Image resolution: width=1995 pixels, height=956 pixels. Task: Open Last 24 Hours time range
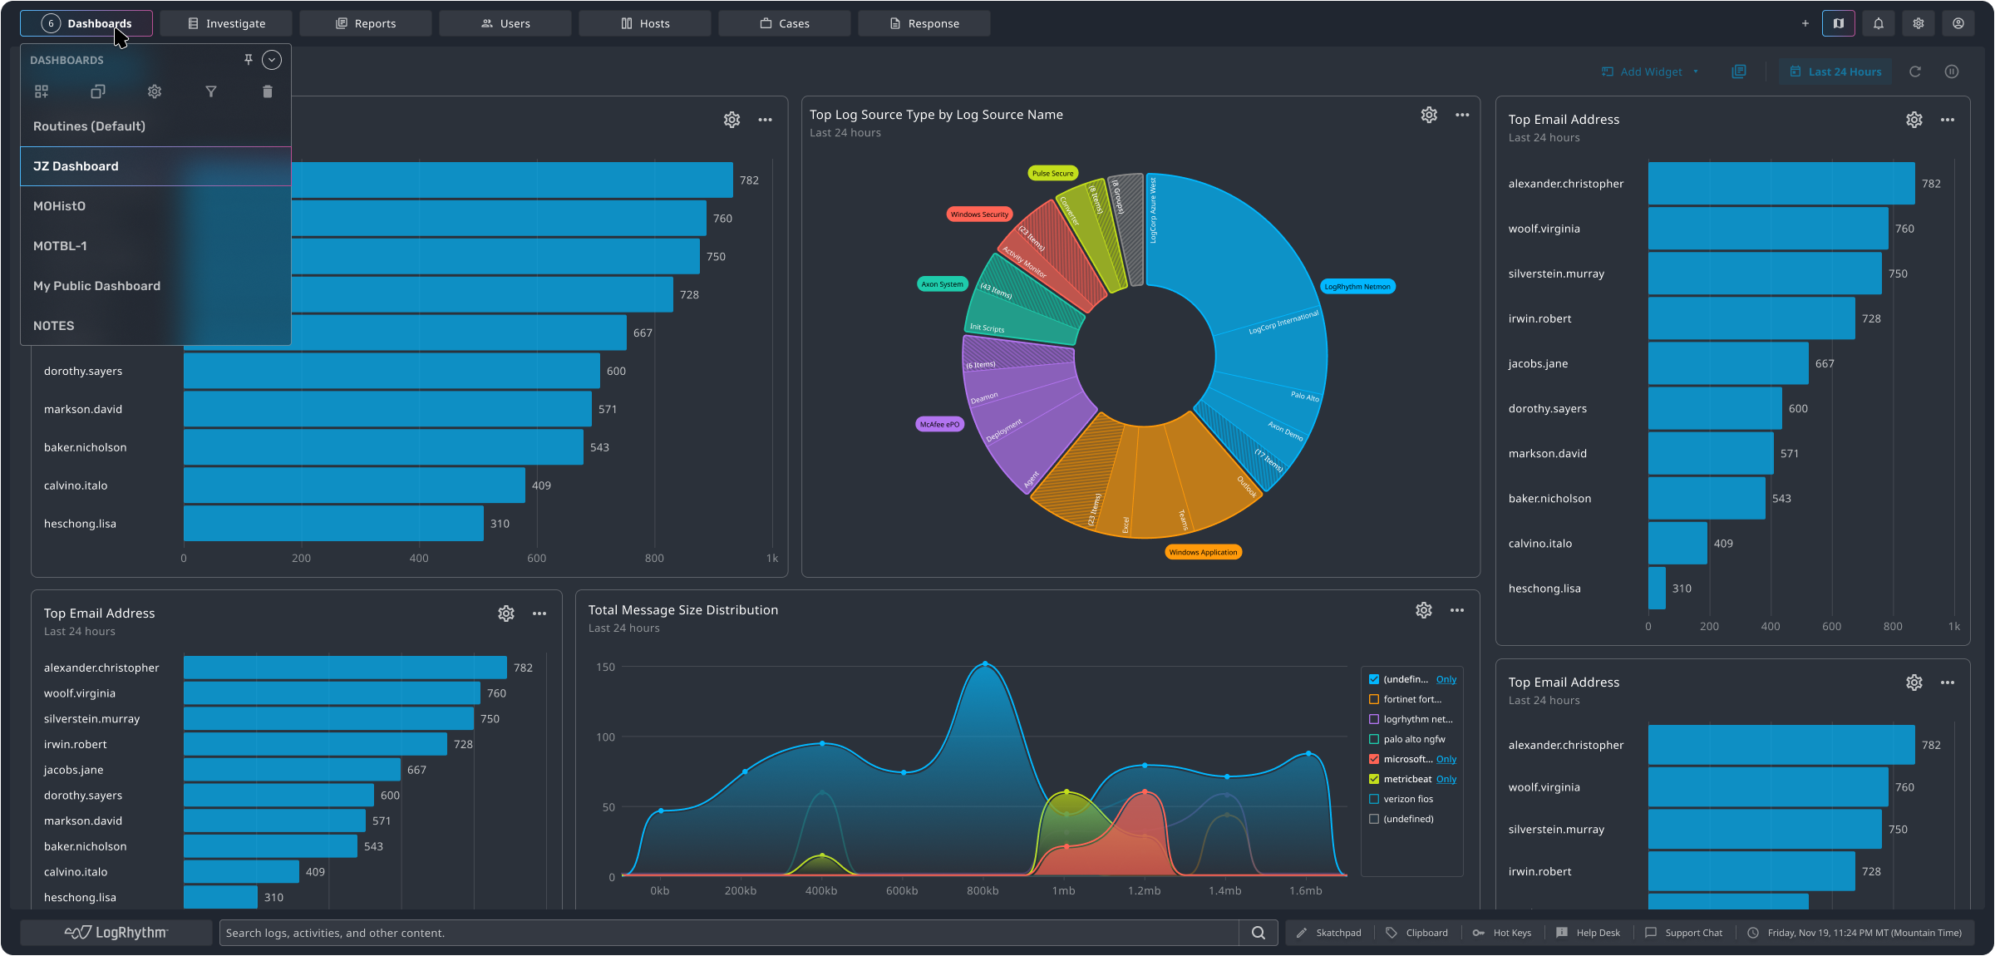tap(1835, 71)
